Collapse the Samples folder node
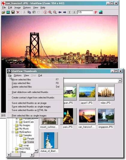Image resolution: width=126 pixels, height=160 pixels. pos(16,135)
